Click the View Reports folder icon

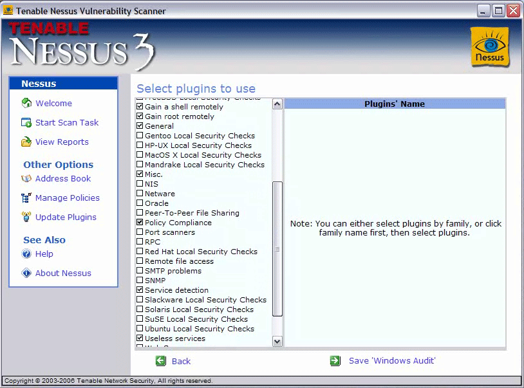coord(26,142)
